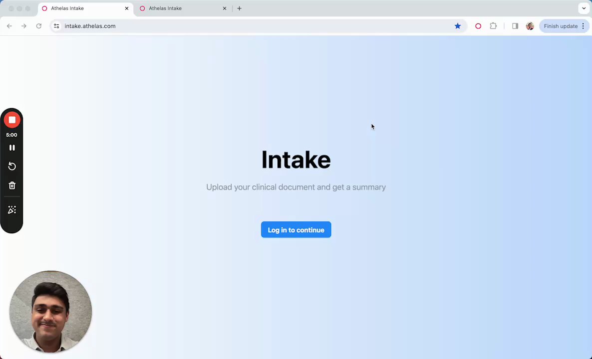Click the Log in to continue button
The image size is (592, 359).
point(296,230)
